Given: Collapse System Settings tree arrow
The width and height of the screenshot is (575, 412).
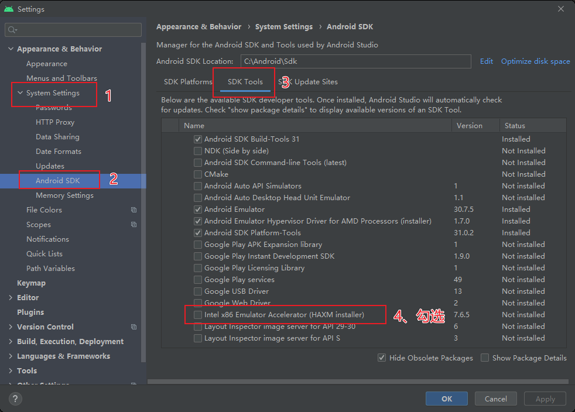Looking at the screenshot, I should click(20, 92).
